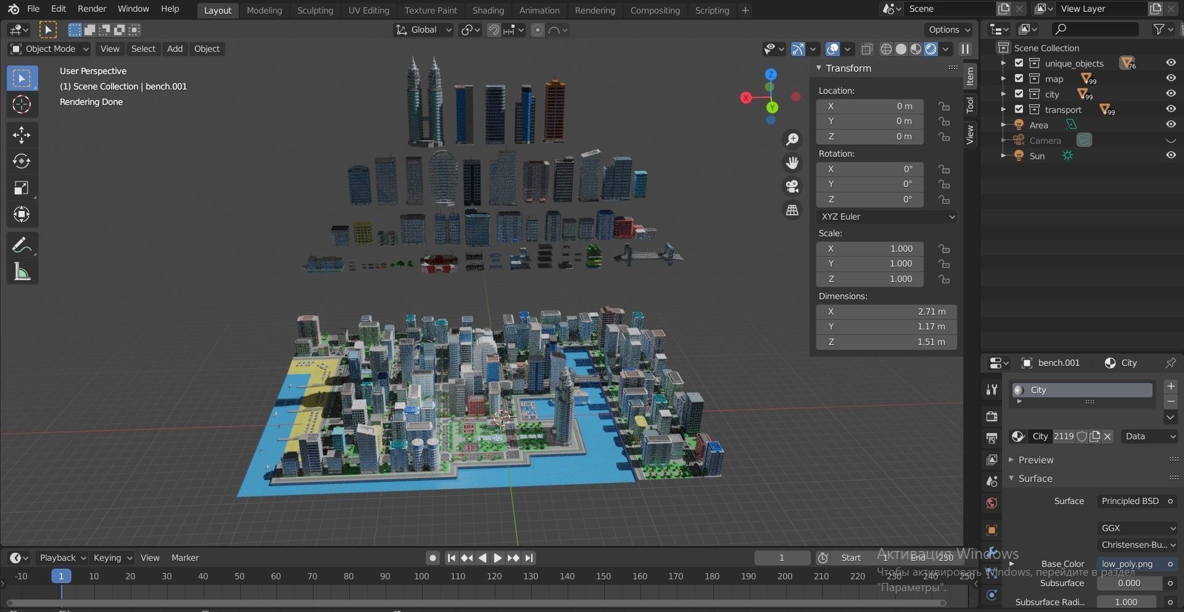
Task: Select the Scale tool
Action: coord(22,188)
